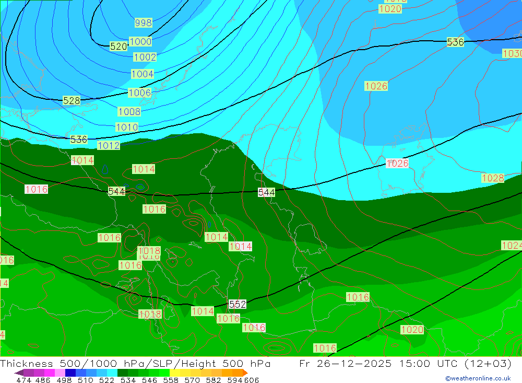Image resolution: width=522 pixels, height=383 pixels.
Task: Click legend value 570
Action: pos(192,380)
